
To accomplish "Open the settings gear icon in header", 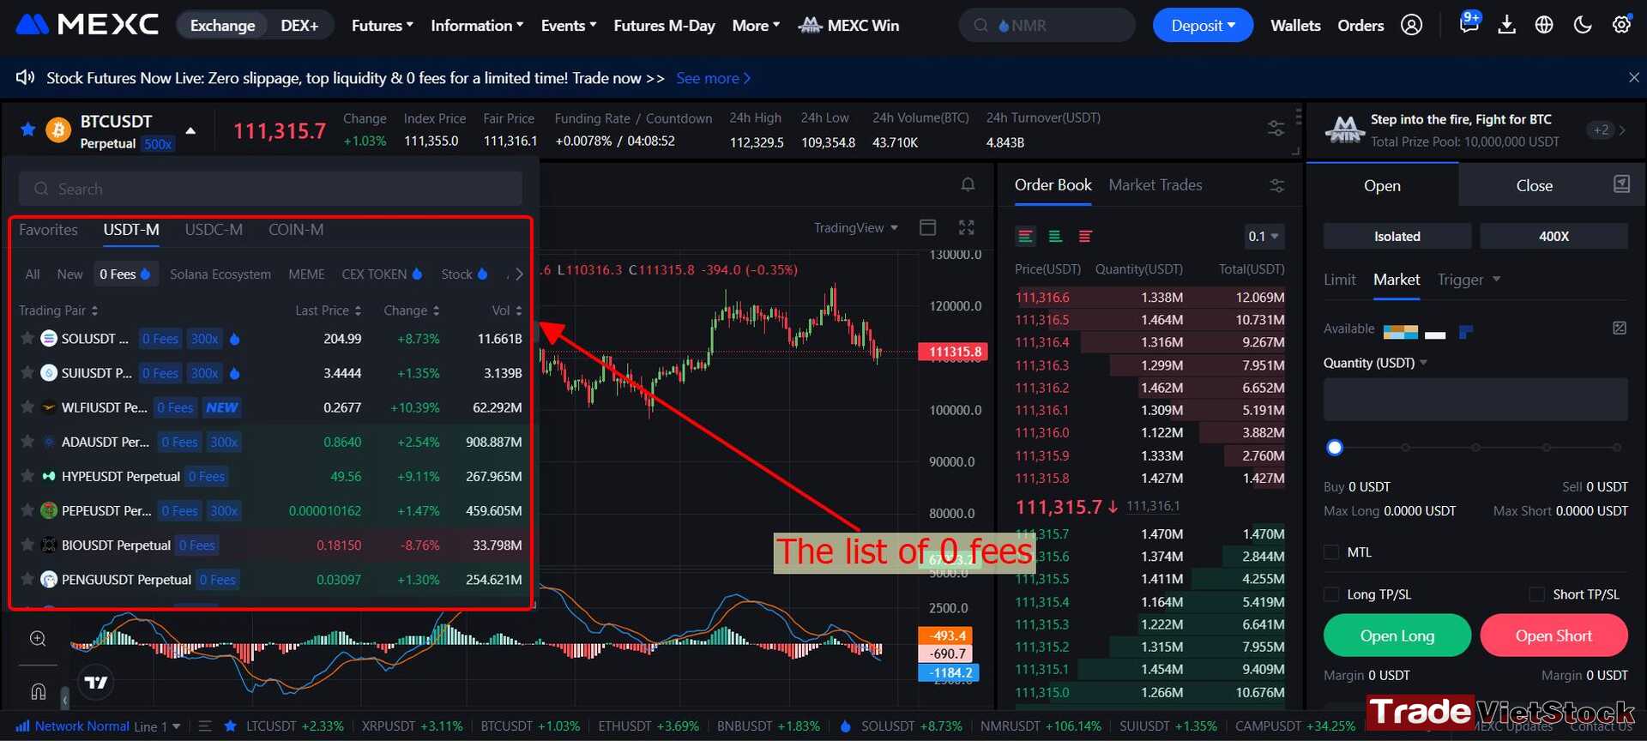I will [x=1621, y=25].
